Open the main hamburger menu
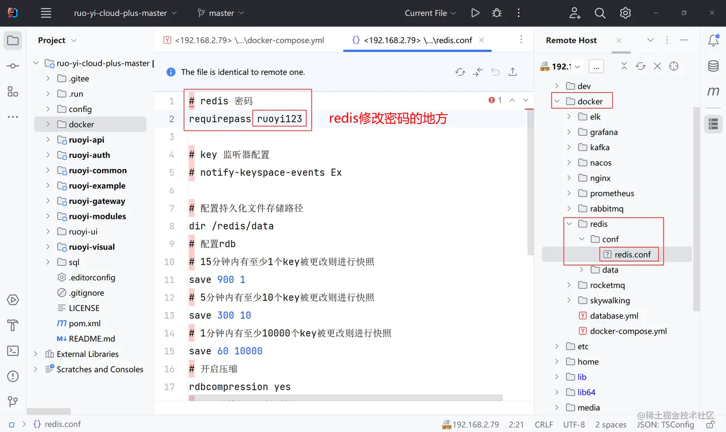726x432 pixels. (x=46, y=13)
